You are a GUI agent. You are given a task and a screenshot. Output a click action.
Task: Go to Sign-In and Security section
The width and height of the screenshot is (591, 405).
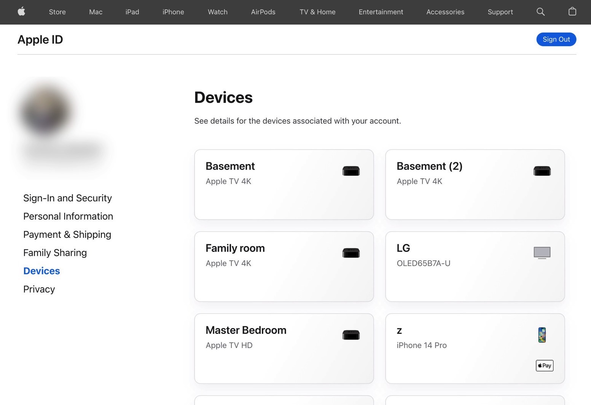pyautogui.click(x=67, y=198)
